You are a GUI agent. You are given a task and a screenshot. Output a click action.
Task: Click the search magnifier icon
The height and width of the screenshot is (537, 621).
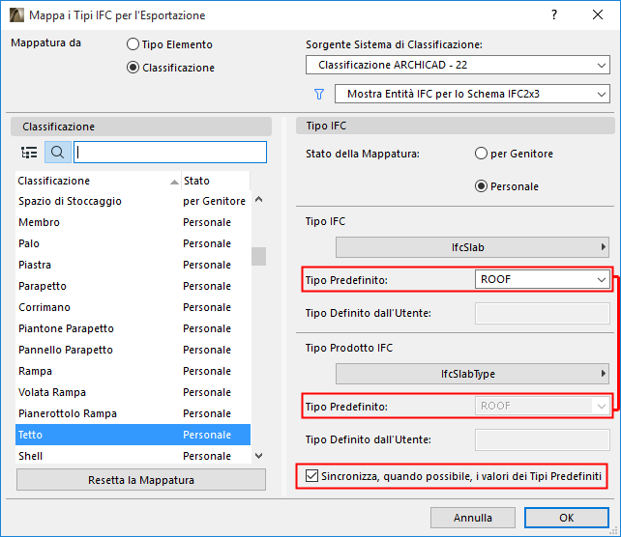57,153
